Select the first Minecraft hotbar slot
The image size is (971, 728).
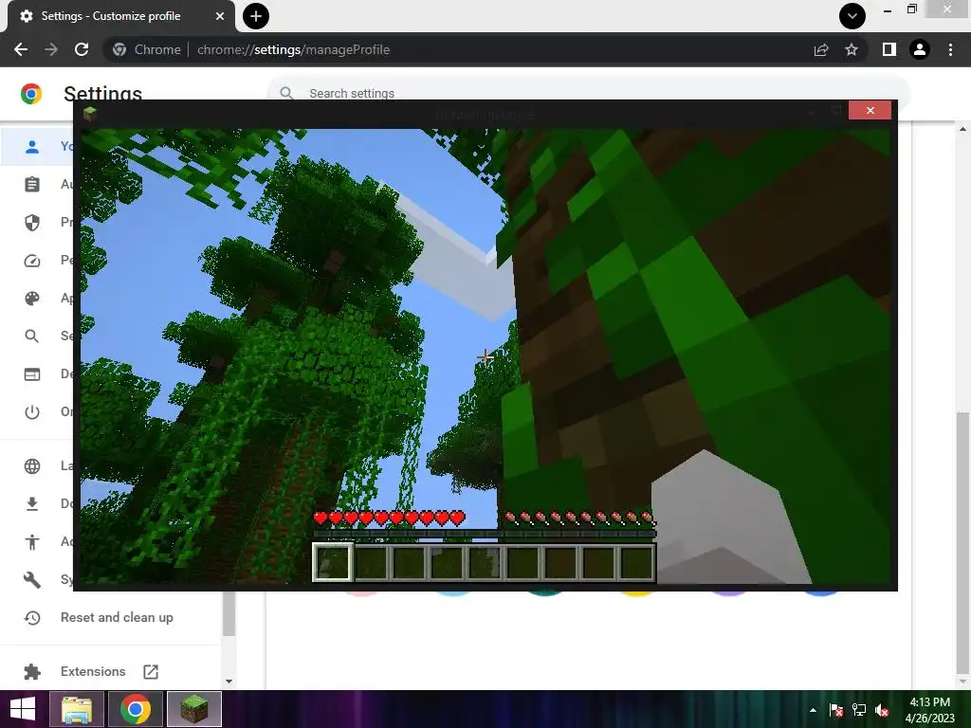coord(333,563)
